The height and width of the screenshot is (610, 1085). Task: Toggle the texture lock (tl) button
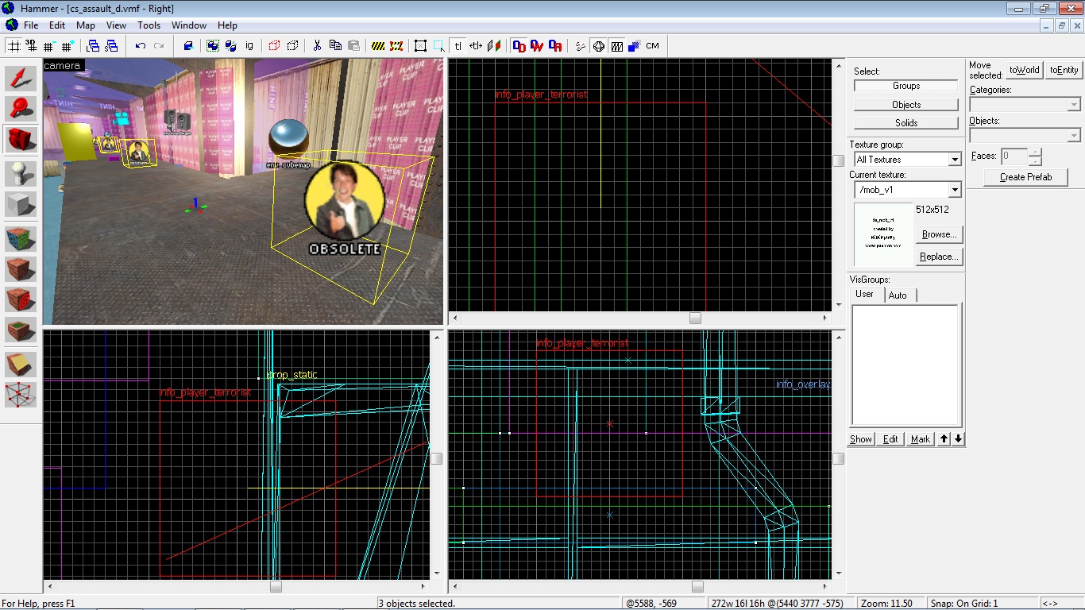[x=458, y=46]
